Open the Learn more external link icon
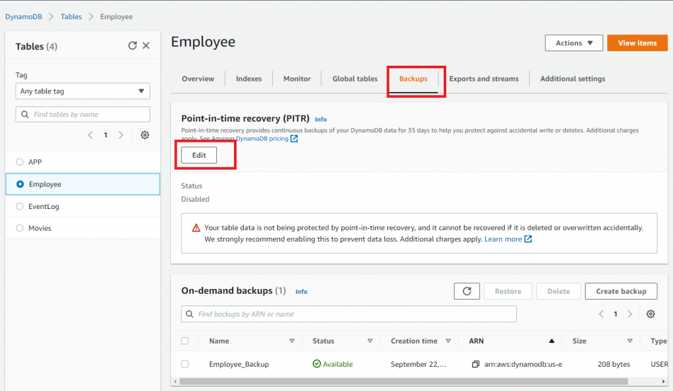Screen dimensions: 673x391 (528, 239)
